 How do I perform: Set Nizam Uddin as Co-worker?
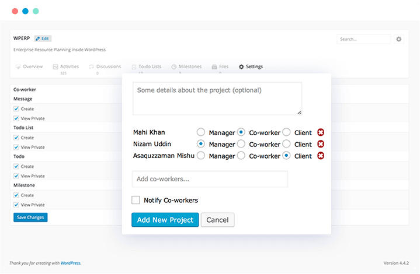pos(241,144)
